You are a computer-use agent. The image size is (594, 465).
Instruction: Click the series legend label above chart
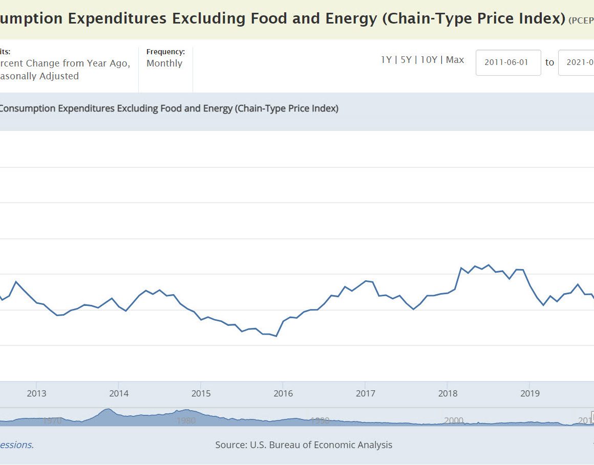(169, 108)
